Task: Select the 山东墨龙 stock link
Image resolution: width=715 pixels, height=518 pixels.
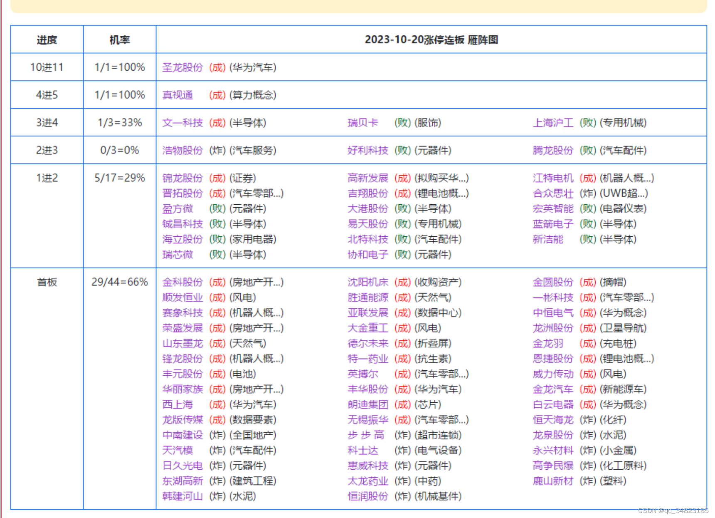Action: pyautogui.click(x=182, y=344)
